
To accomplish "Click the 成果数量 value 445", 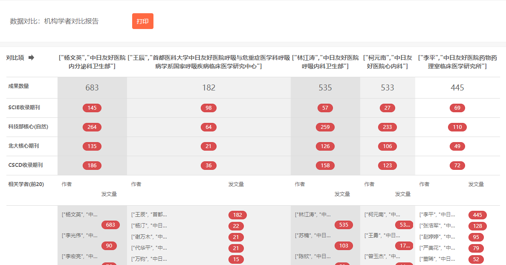I will tap(457, 88).
